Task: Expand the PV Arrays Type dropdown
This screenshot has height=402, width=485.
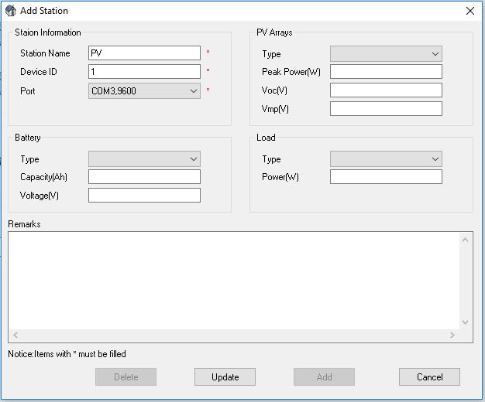Action: click(386, 54)
